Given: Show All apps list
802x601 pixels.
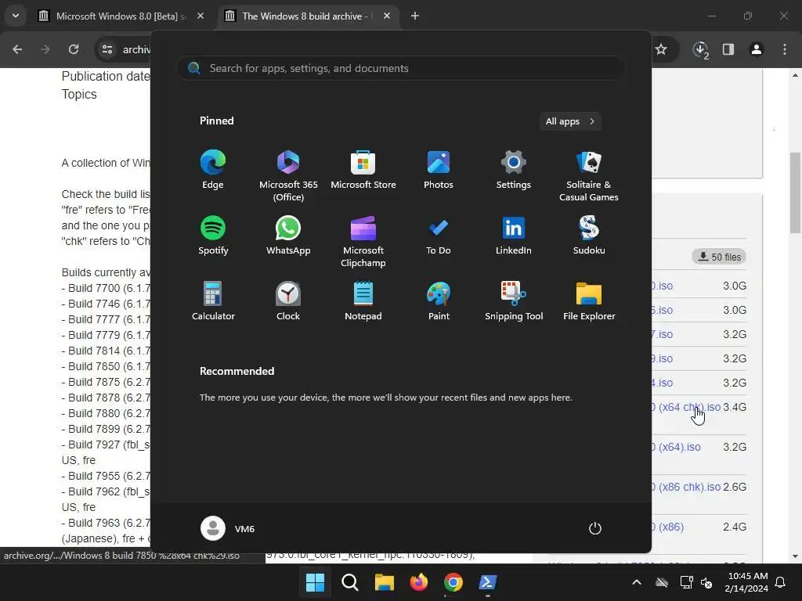Looking at the screenshot, I should click(570, 121).
